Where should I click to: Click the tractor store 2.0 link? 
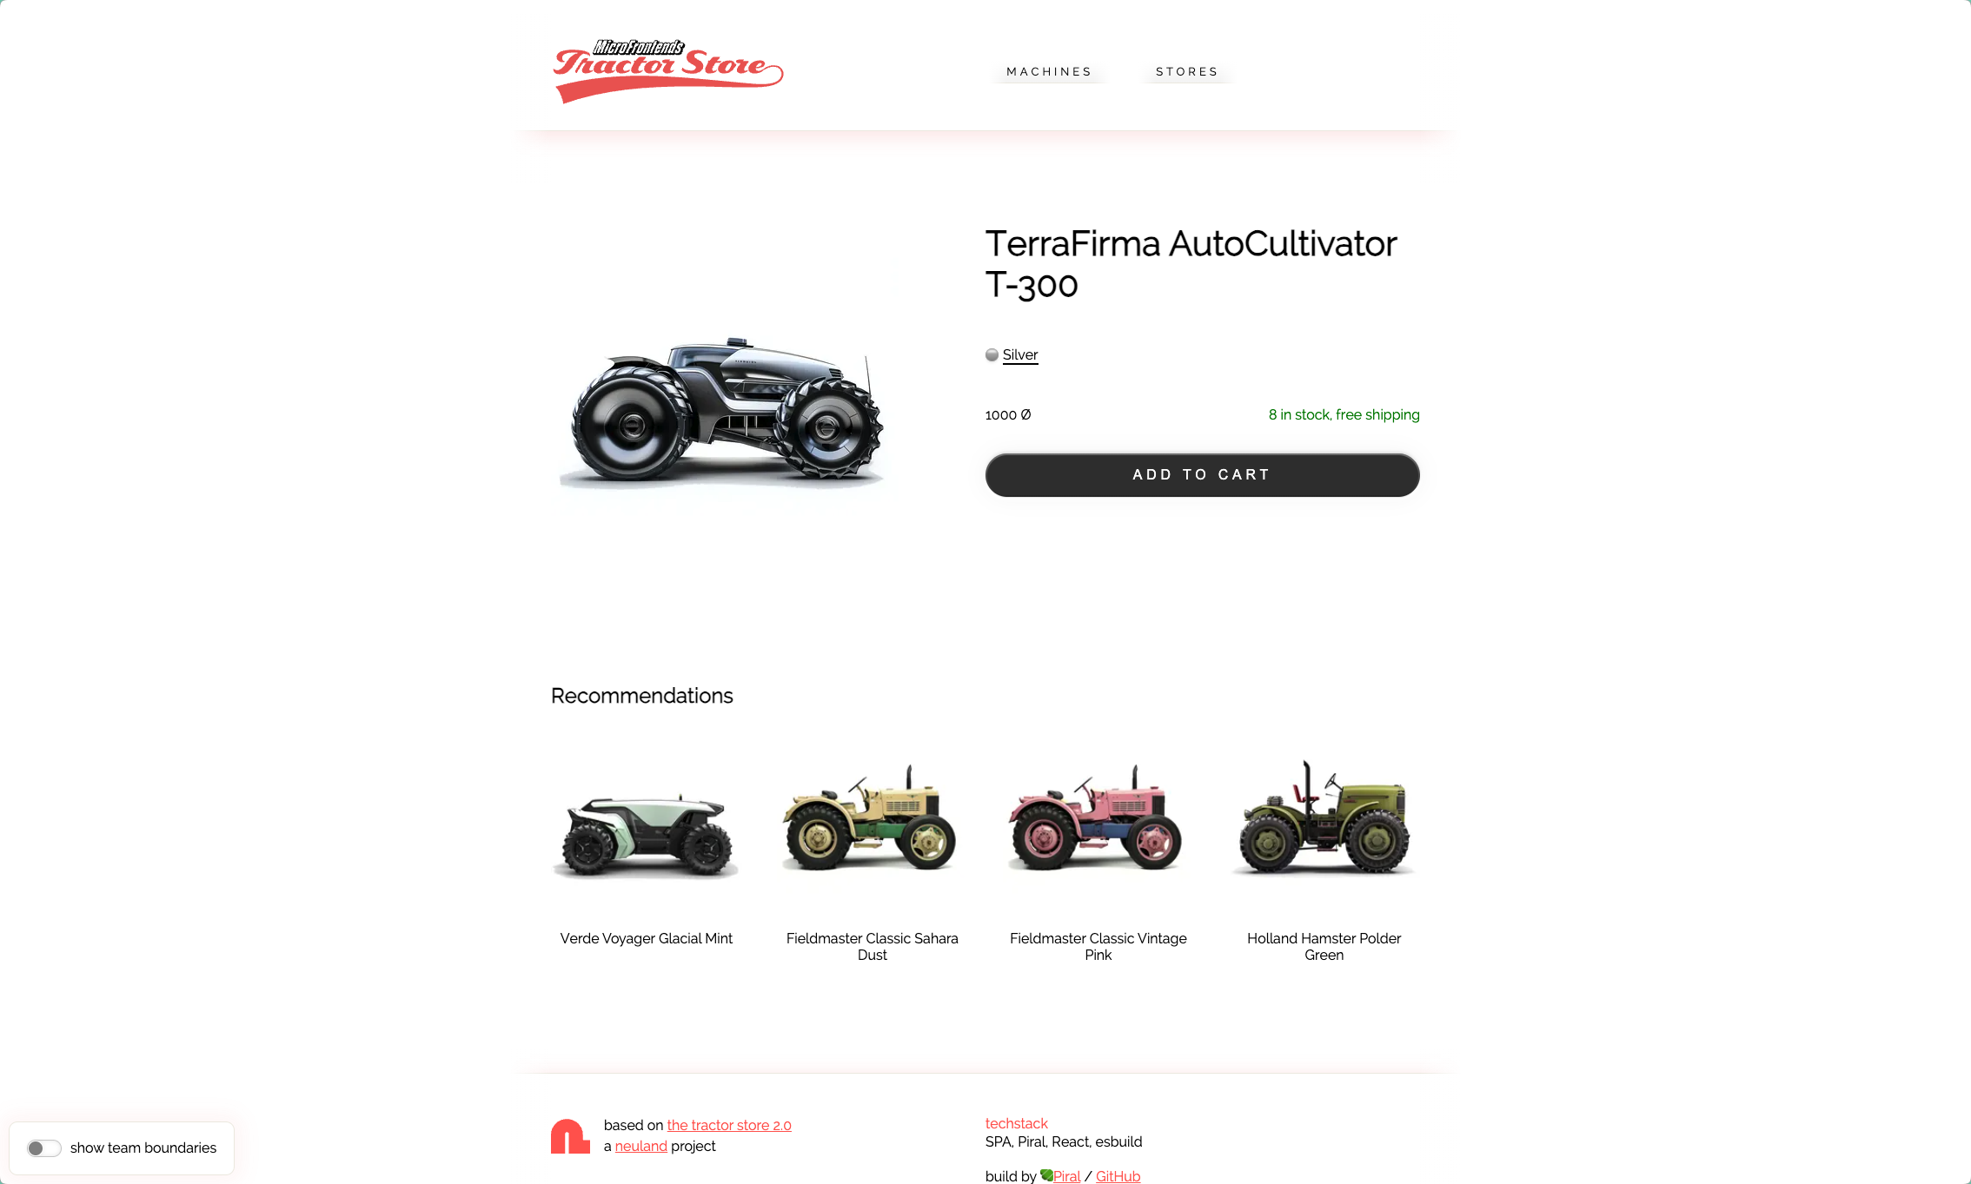(728, 1125)
